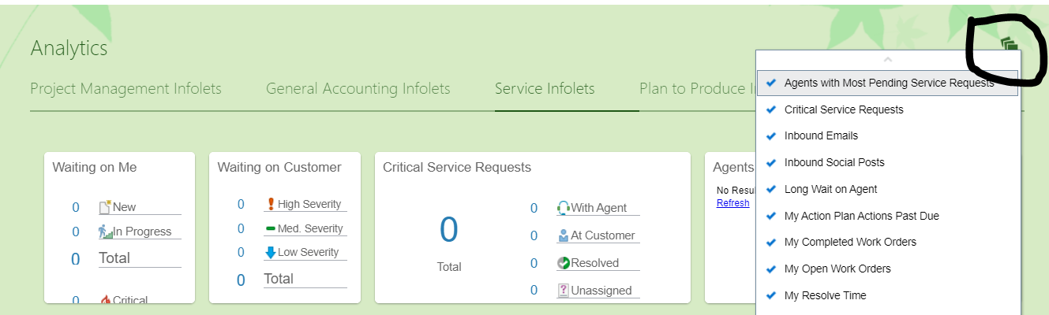Open the Med. Severity count link
The width and height of the screenshot is (1049, 315).
(x=241, y=228)
